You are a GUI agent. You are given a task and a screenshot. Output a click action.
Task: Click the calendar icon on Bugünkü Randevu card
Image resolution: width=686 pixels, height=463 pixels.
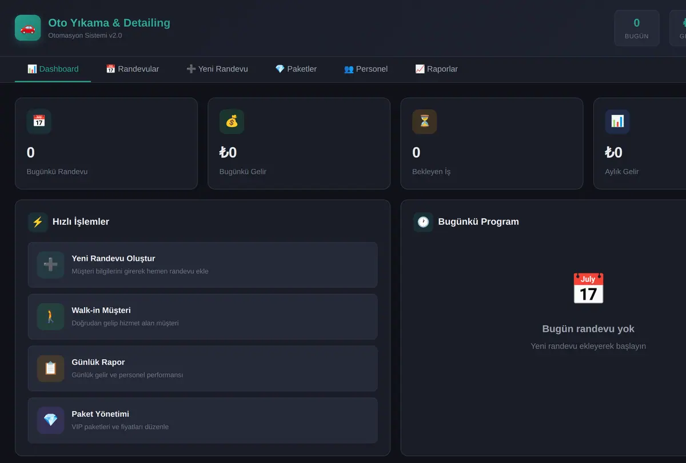click(39, 122)
